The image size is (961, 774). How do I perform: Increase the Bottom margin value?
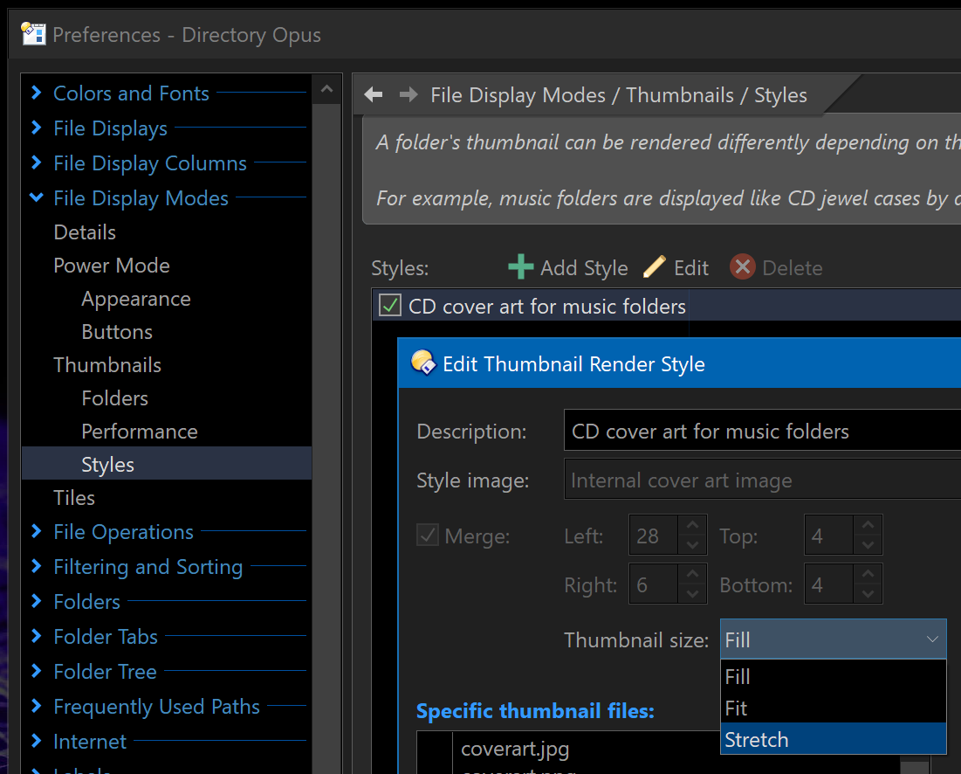[868, 574]
